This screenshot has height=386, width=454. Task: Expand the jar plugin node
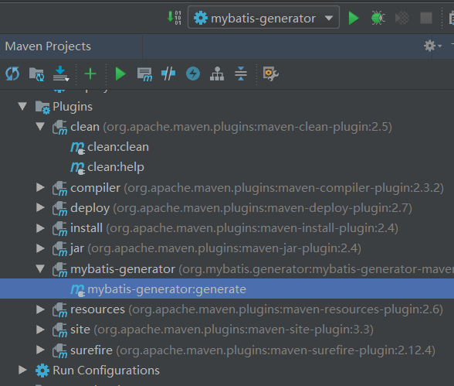point(40,248)
